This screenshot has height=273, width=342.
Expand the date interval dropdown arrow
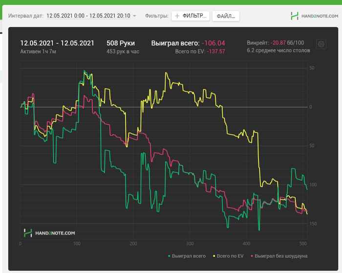coord(134,16)
